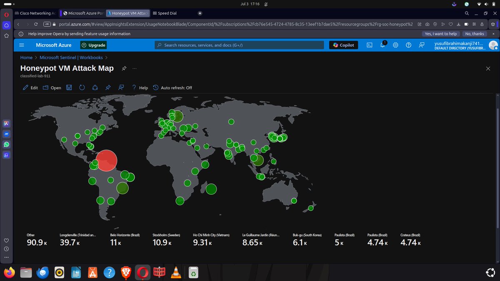
Task: Open more options ellipsis beside title
Action: 134,68
